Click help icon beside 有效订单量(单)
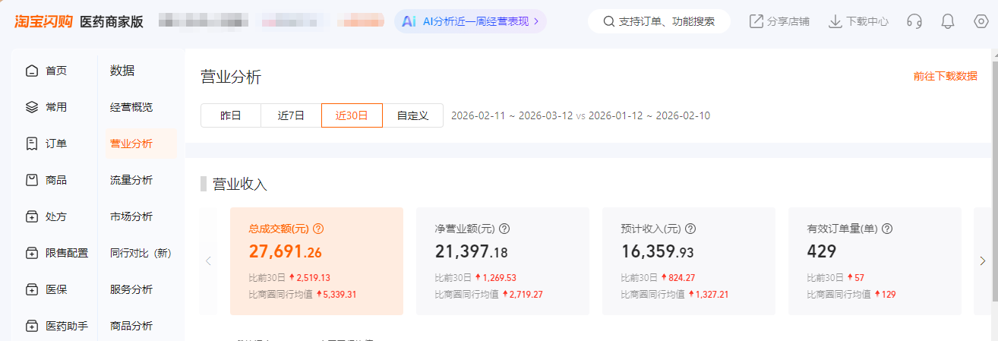The image size is (998, 341). point(886,229)
